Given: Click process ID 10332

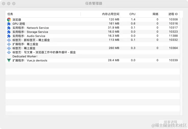Looking at the screenshot, I should coord(173,40).
